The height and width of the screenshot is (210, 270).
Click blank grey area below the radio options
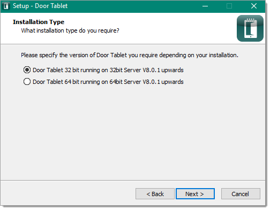click(133, 132)
